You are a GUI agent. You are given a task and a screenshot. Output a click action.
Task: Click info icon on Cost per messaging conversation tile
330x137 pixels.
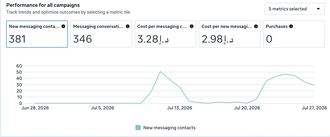[x=192, y=27]
